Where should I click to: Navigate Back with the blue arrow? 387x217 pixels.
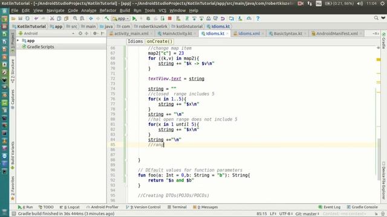point(91,19)
